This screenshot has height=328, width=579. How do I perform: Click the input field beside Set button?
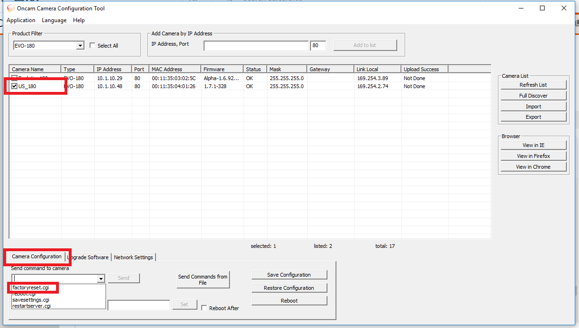pyautogui.click(x=139, y=305)
